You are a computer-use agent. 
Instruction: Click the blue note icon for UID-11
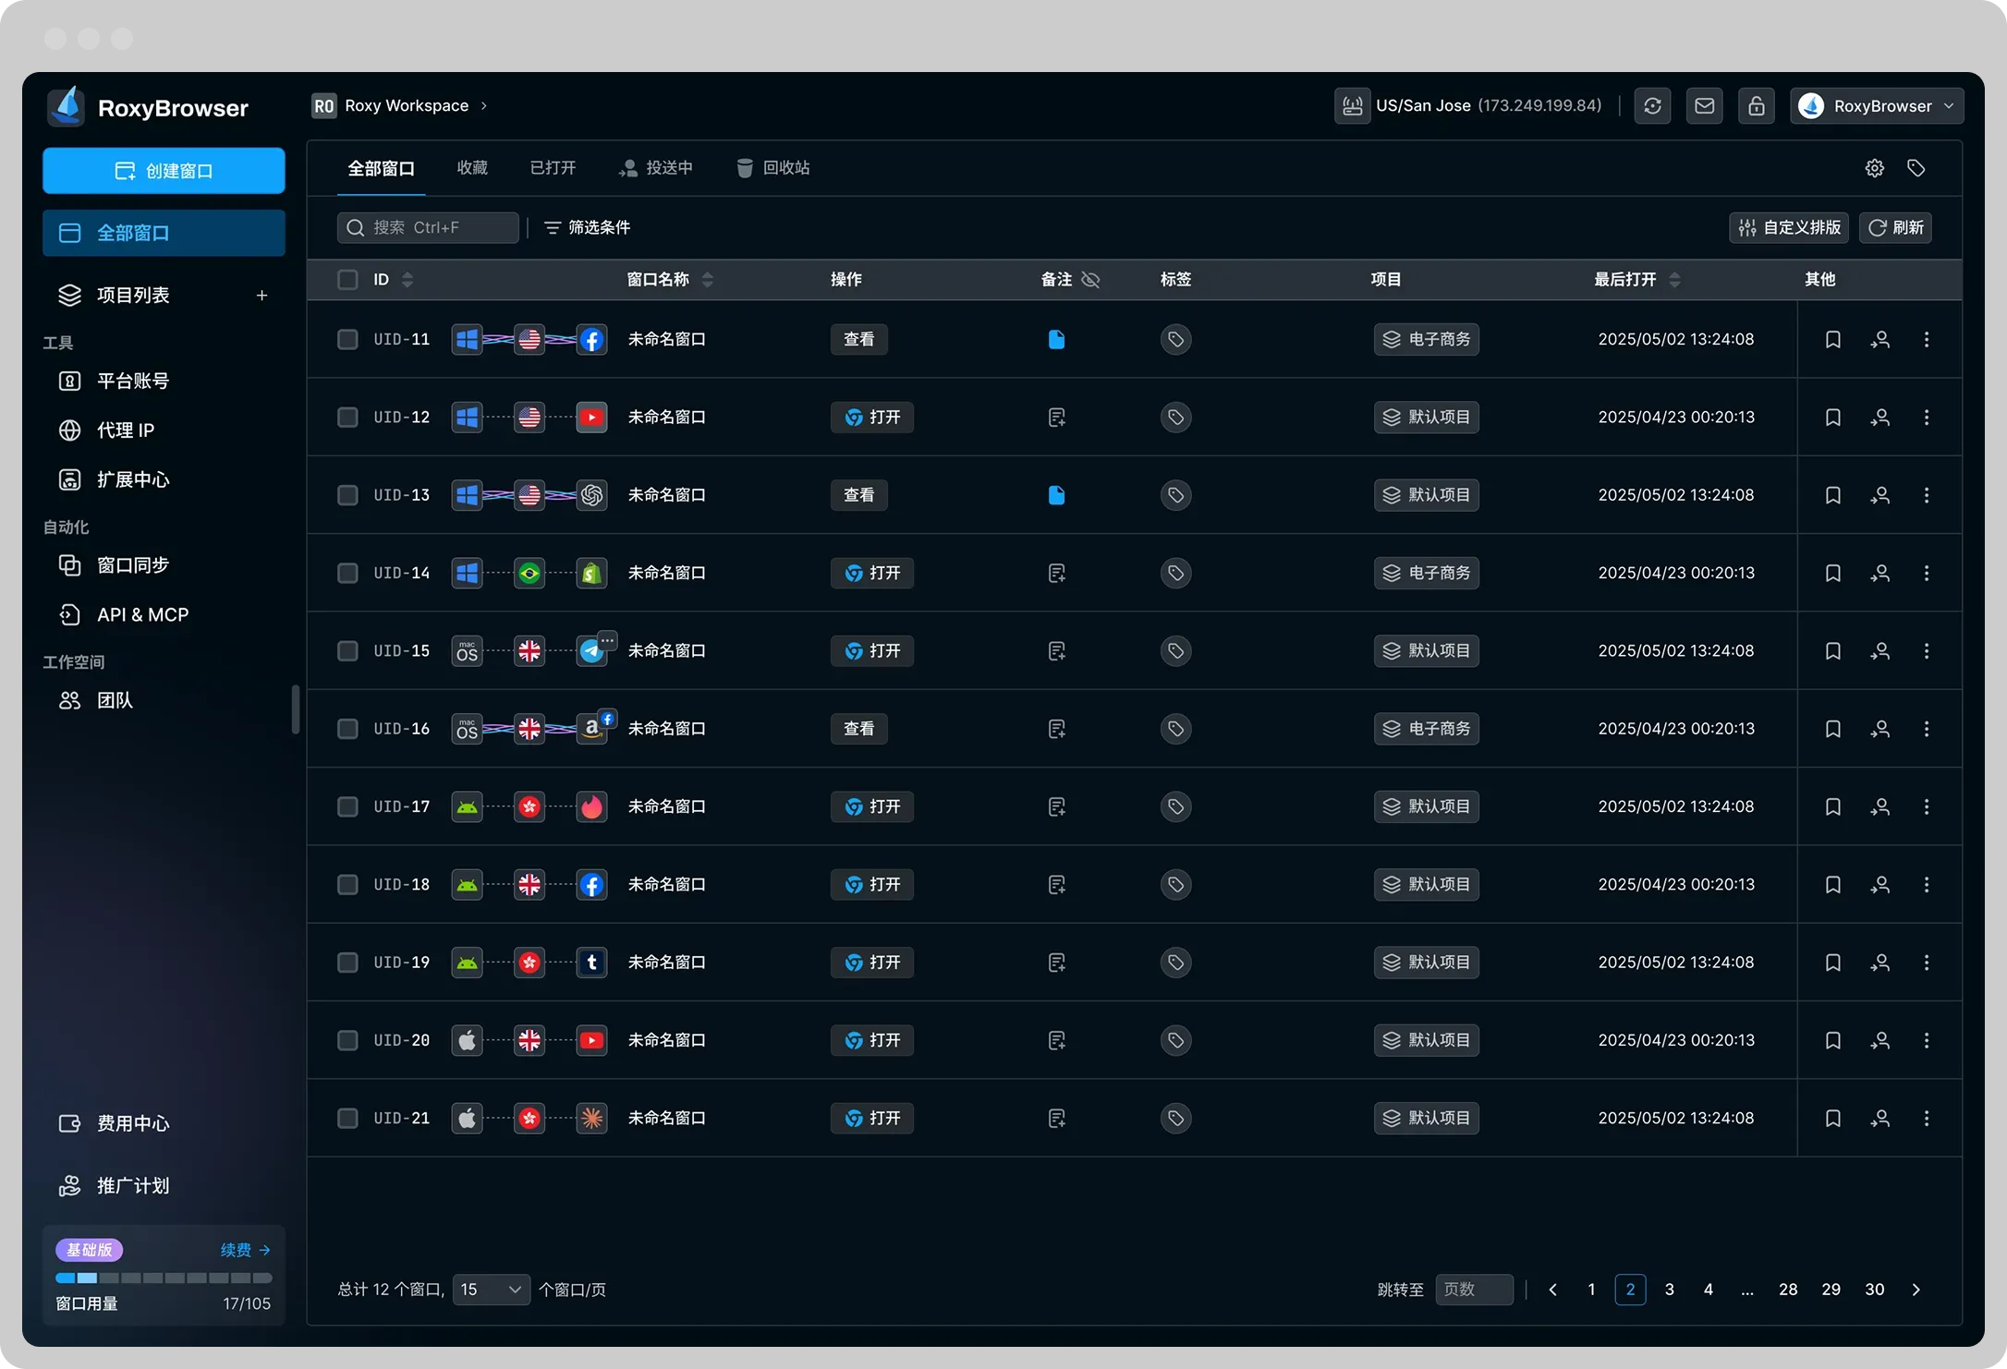coord(1056,339)
